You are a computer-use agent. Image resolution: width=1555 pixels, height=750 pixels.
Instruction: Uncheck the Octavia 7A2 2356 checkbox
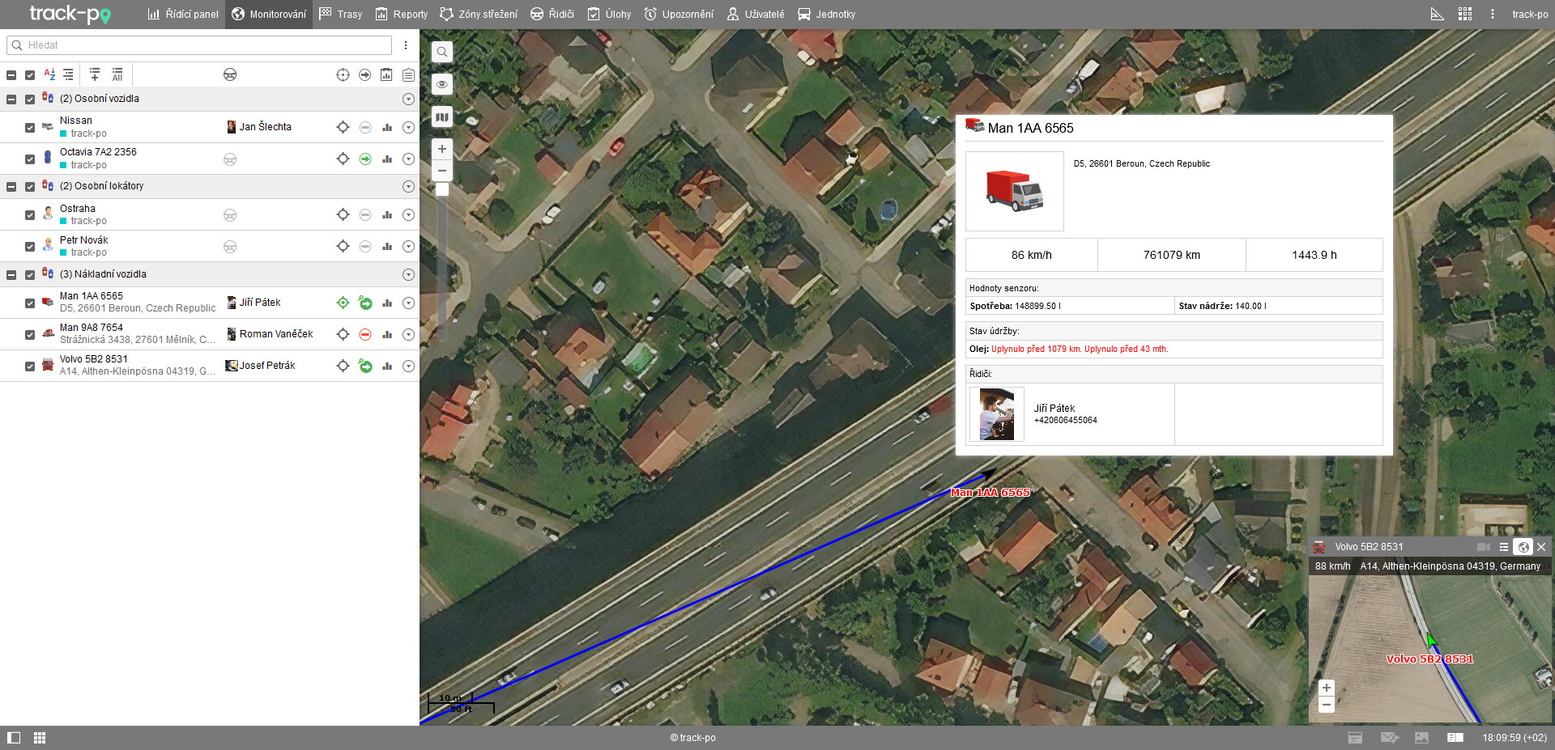coord(30,159)
